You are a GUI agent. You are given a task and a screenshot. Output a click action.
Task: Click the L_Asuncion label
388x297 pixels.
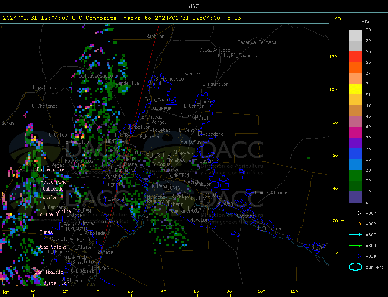point(216,84)
